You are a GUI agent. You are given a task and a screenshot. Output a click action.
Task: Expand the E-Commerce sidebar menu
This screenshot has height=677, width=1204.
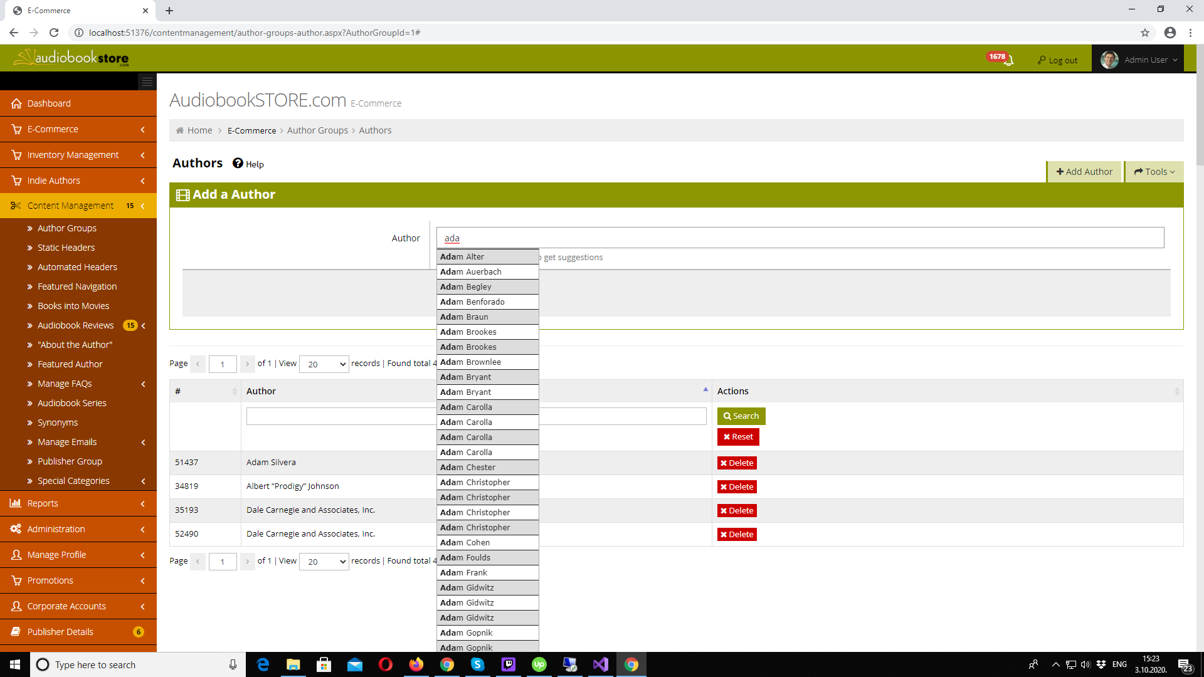tap(78, 129)
